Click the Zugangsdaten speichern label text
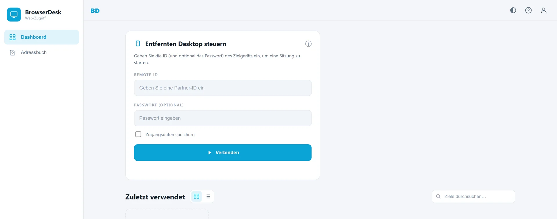This screenshot has width=557, height=219. (170, 135)
